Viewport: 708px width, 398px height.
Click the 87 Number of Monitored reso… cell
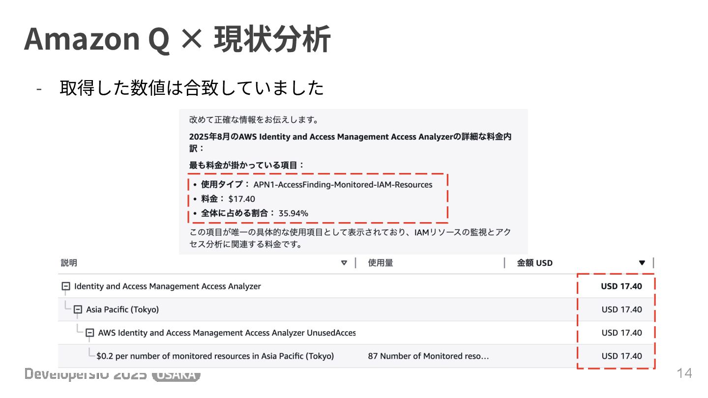tap(429, 356)
